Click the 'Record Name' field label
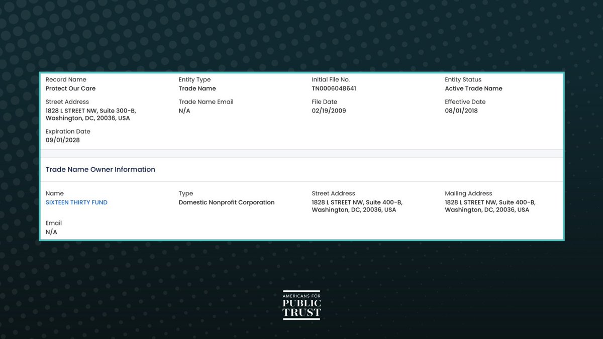The height and width of the screenshot is (339, 603). point(66,79)
